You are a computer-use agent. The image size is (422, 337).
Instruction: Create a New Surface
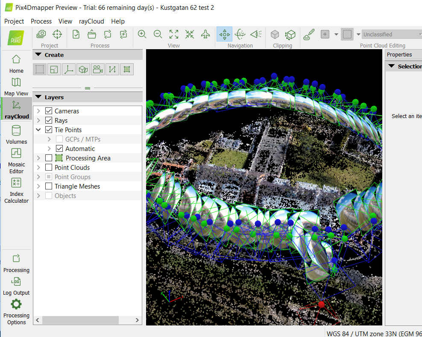pyautogui.click(x=127, y=70)
